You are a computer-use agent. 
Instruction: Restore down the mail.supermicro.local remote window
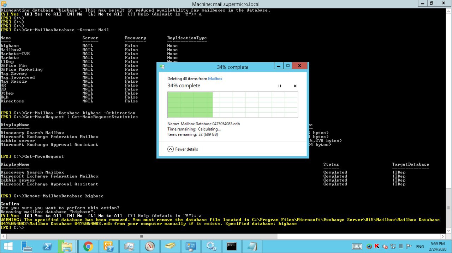click(x=431, y=3)
